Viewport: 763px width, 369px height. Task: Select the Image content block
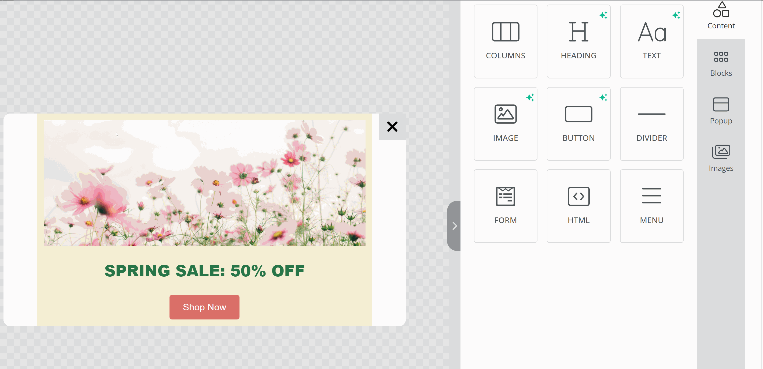point(505,124)
